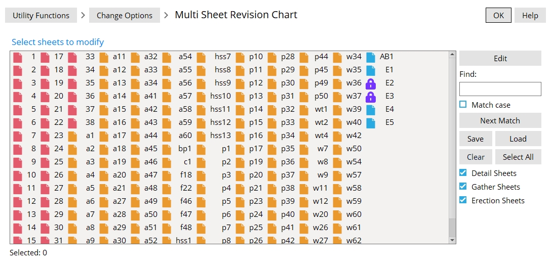Click the blue sheet icon beside E5
The width and height of the screenshot is (551, 267).
(371, 122)
